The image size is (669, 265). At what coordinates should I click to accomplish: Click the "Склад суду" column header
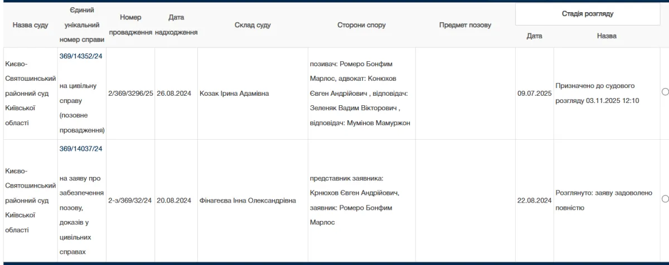[253, 25]
